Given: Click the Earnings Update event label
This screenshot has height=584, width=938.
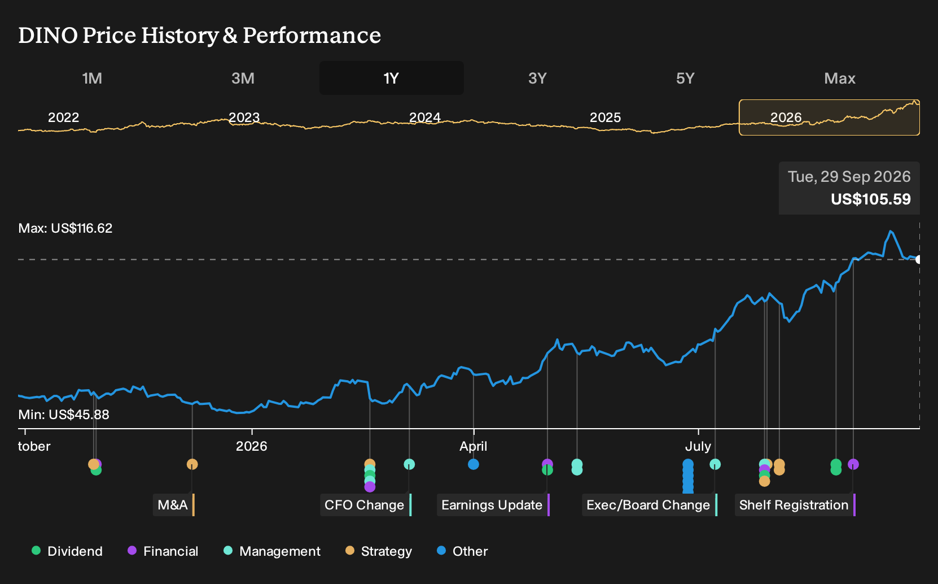Looking at the screenshot, I should click(x=493, y=505).
